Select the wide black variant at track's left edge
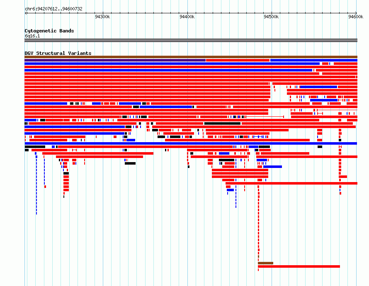The image size is (369, 286). (x=35, y=147)
